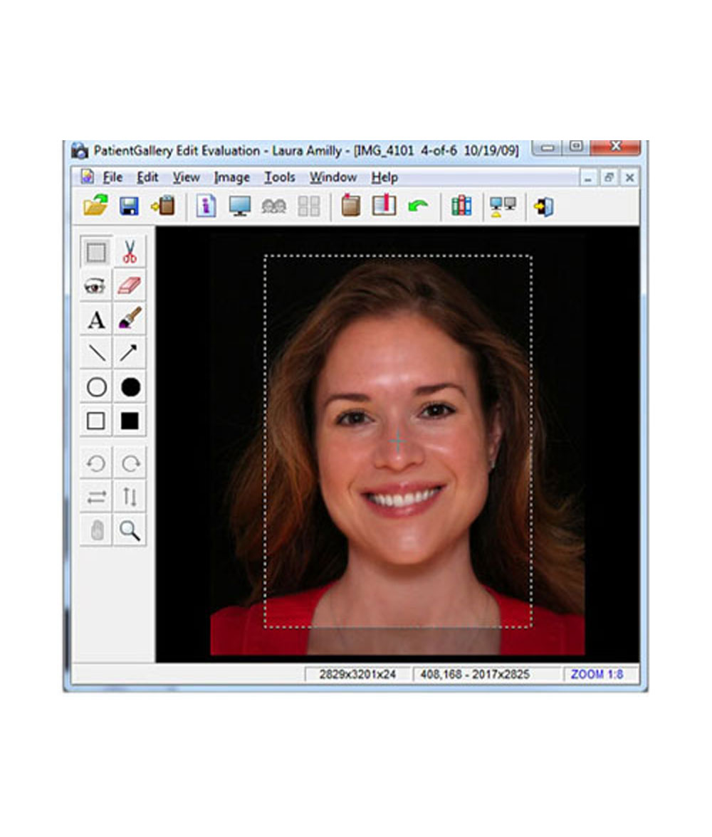Click the blue floppy disk save icon
This screenshot has height=837, width=712.
(129, 207)
